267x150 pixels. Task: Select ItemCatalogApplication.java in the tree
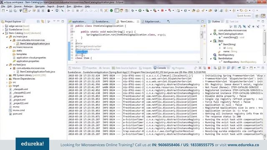tap(35, 44)
